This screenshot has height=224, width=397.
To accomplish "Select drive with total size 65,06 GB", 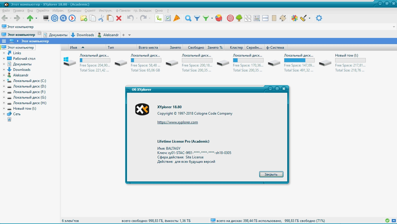I will point(138,63).
